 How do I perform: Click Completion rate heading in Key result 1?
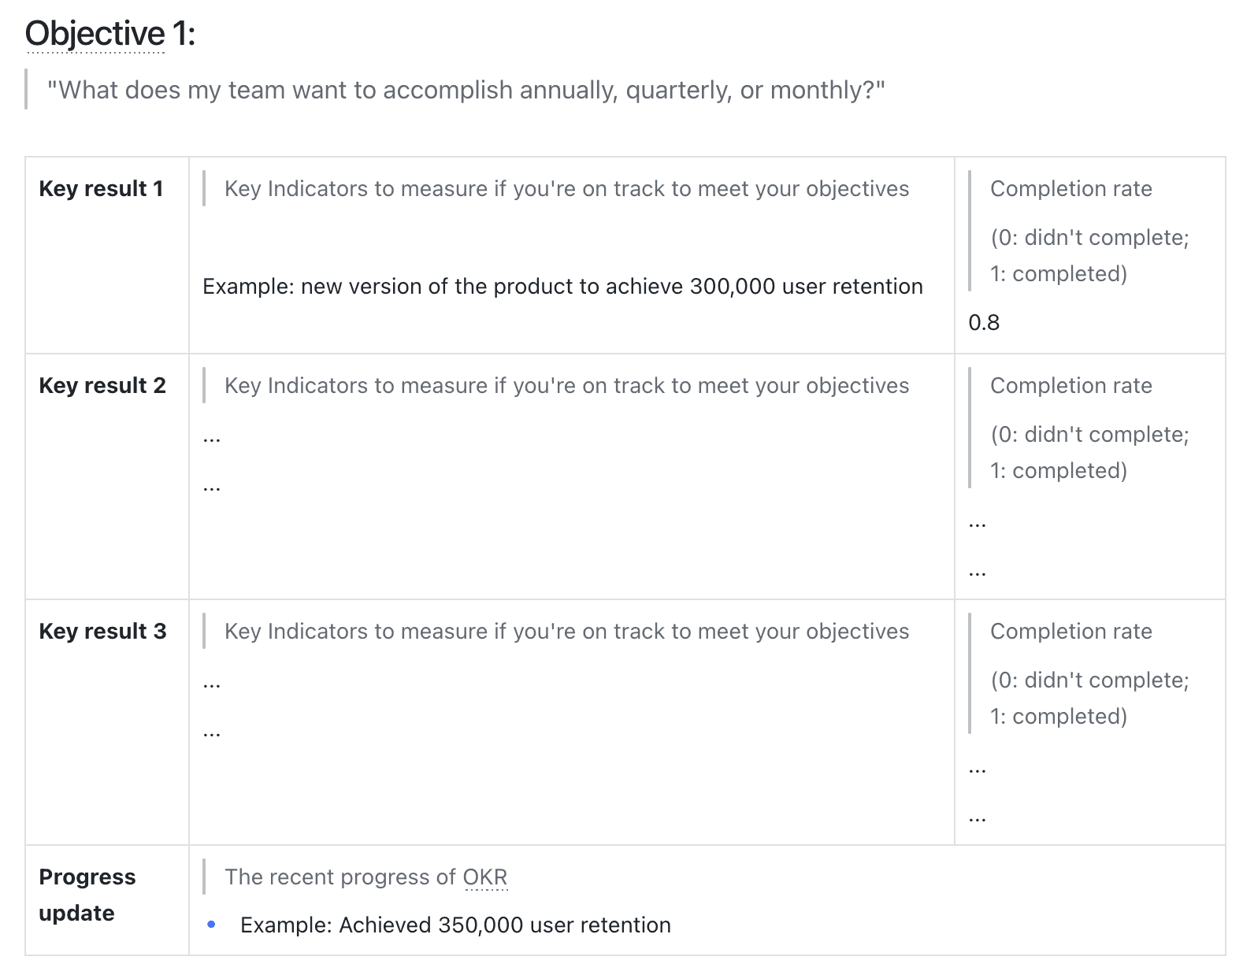point(1070,189)
